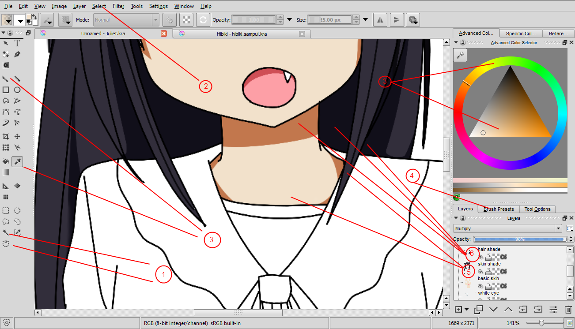Toggle visibility of basic skin layer
The width and height of the screenshot is (575, 329).
[481, 286]
